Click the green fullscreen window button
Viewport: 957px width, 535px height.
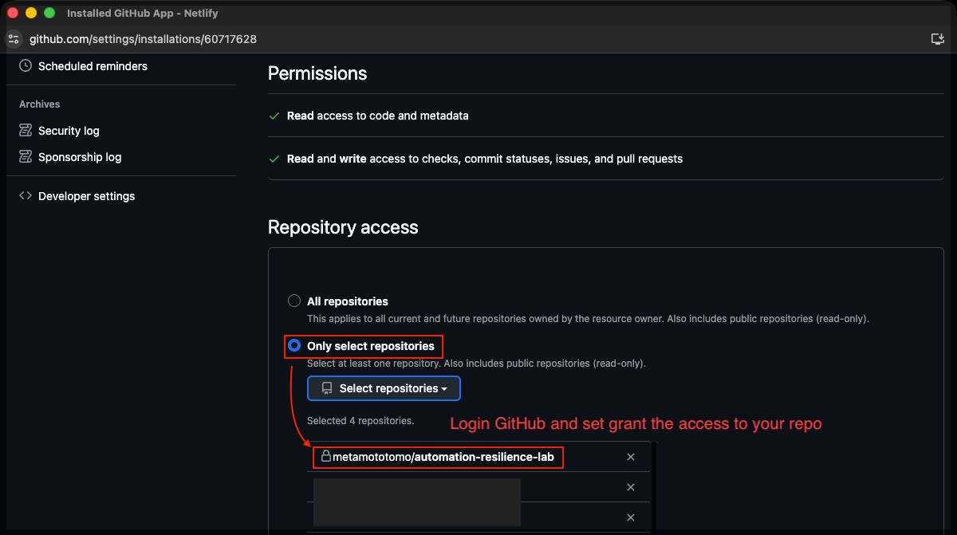tap(49, 14)
